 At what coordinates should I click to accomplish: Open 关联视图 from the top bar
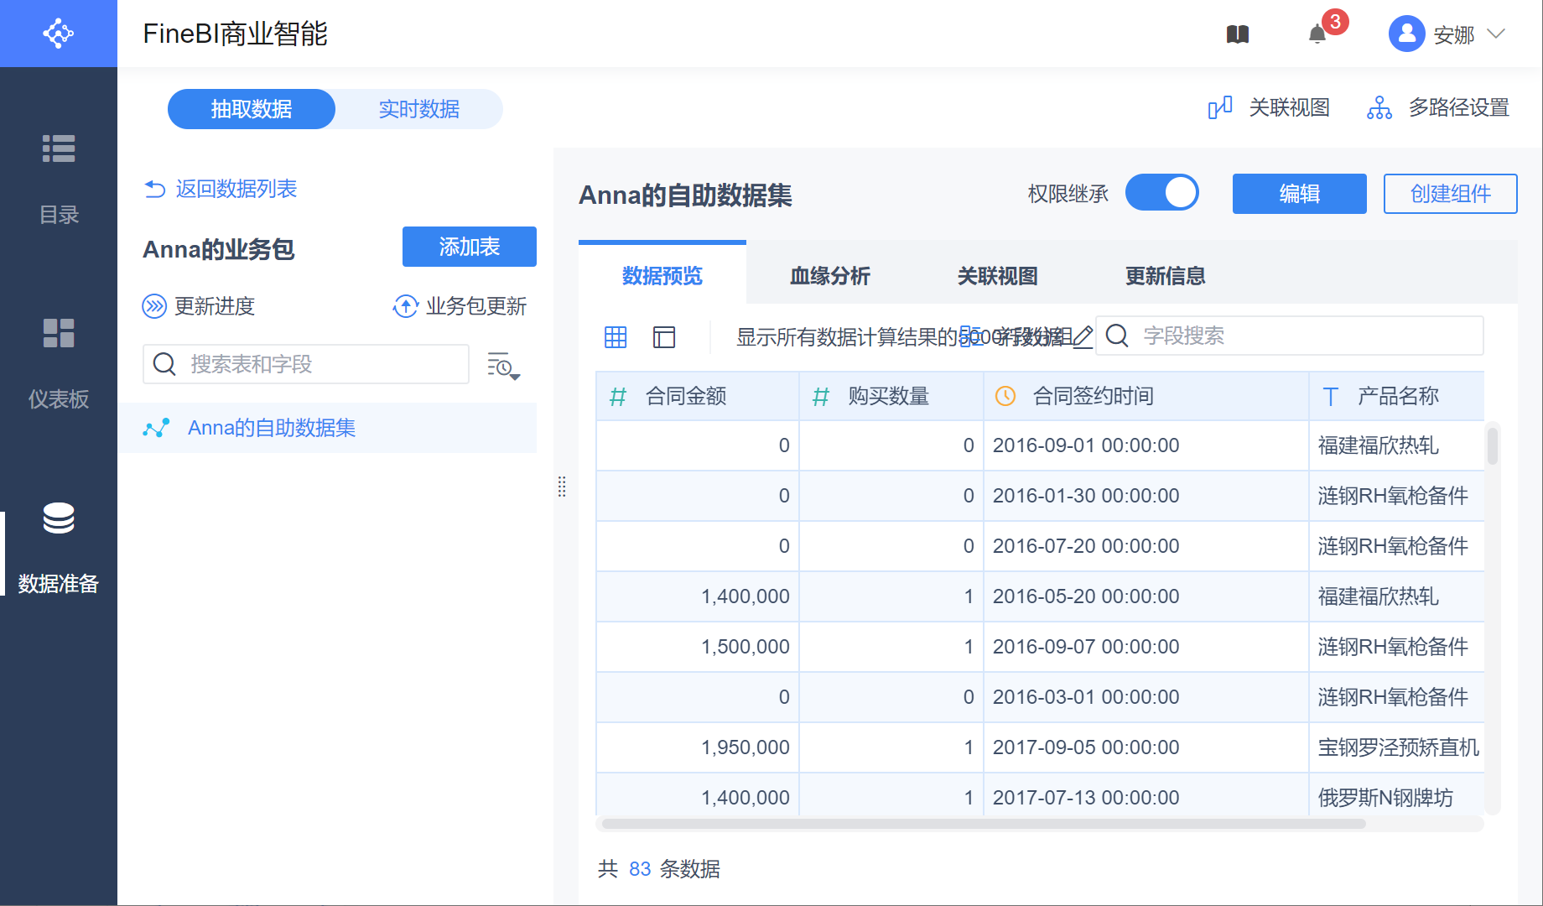click(x=1290, y=108)
